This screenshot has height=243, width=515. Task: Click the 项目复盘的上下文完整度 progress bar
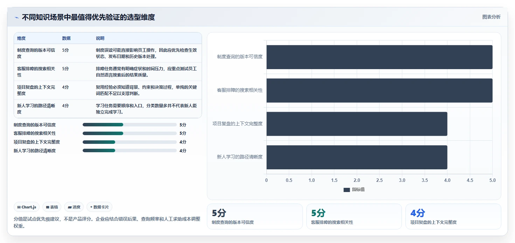point(130,142)
